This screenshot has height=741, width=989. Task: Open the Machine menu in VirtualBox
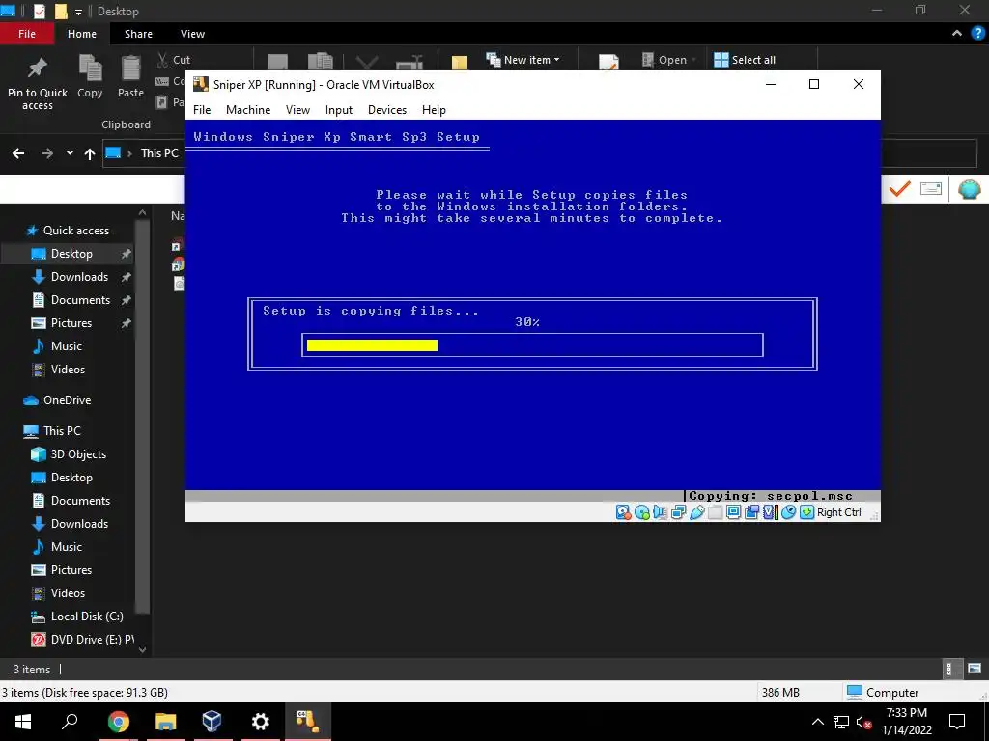(248, 110)
